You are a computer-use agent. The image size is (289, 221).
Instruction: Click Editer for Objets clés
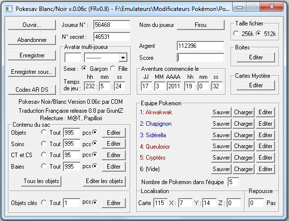114,203
